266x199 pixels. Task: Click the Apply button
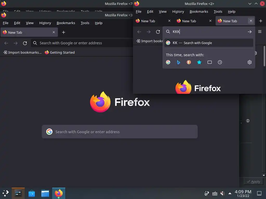[254, 182]
